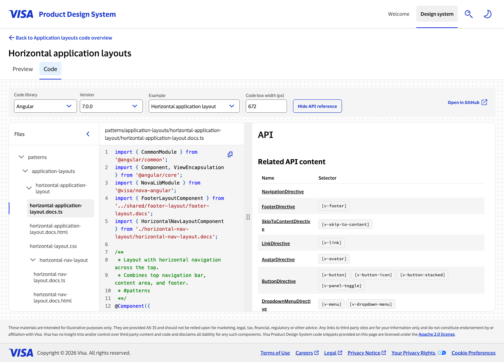Open the Welcome nav item

[x=399, y=14]
